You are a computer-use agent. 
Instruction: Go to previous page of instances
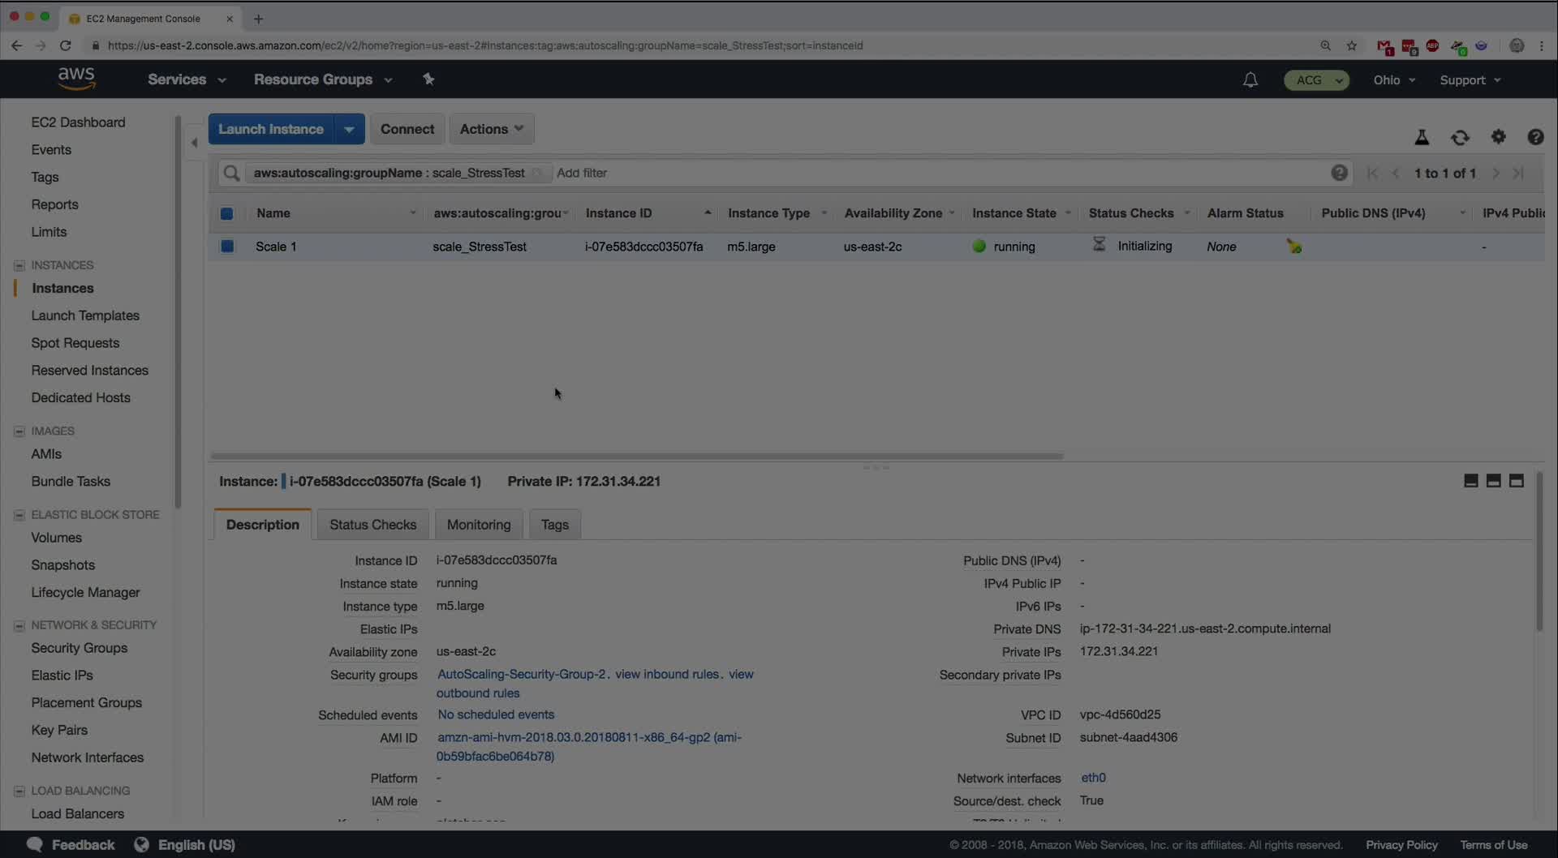[x=1396, y=173]
